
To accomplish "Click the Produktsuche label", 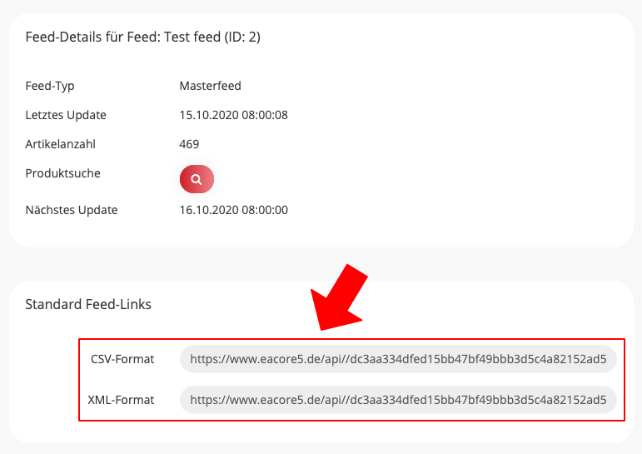I will [x=62, y=173].
